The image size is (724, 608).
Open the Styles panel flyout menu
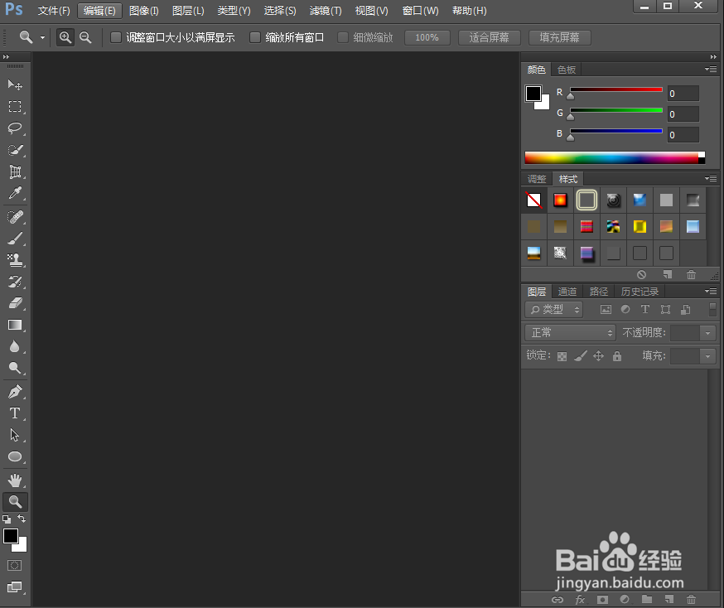(711, 178)
